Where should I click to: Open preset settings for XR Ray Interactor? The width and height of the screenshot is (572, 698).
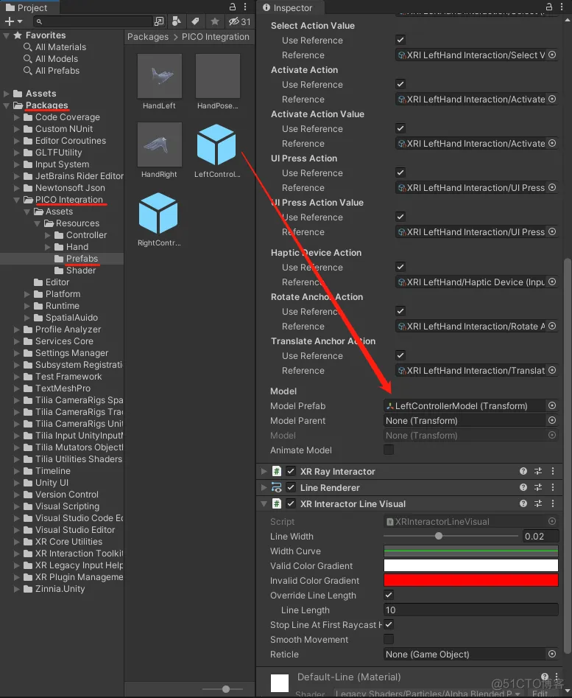(x=538, y=471)
